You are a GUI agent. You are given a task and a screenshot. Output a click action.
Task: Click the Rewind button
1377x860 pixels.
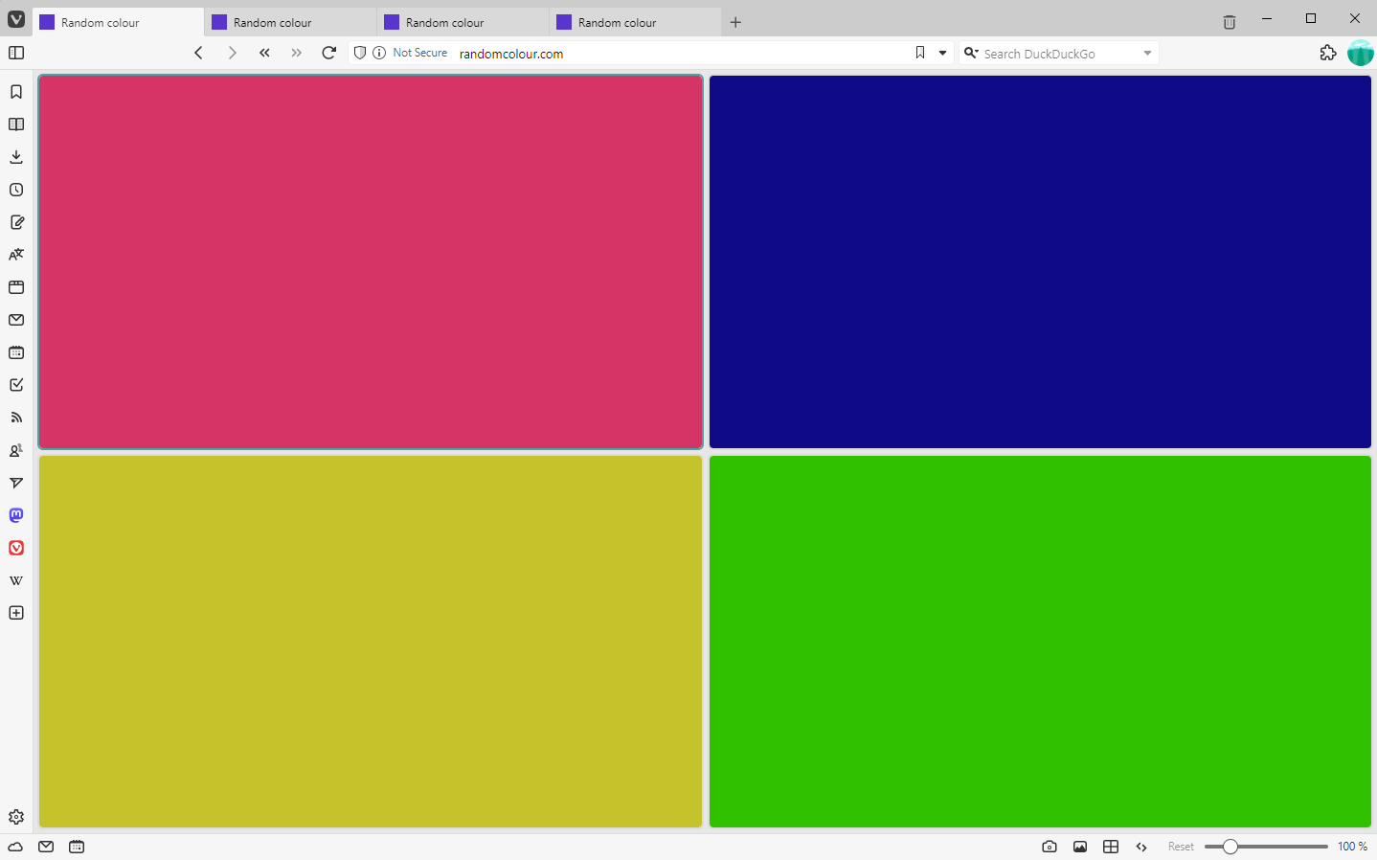pyautogui.click(x=264, y=53)
